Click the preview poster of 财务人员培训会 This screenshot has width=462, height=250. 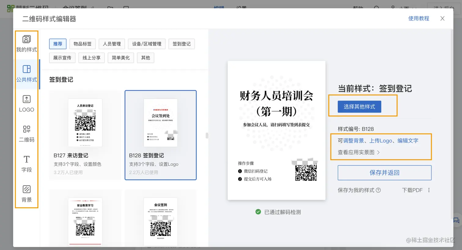click(x=277, y=131)
